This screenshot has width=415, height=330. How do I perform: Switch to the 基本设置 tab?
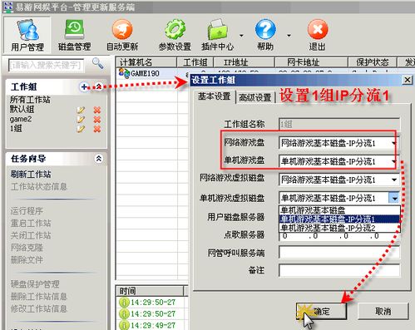point(214,96)
